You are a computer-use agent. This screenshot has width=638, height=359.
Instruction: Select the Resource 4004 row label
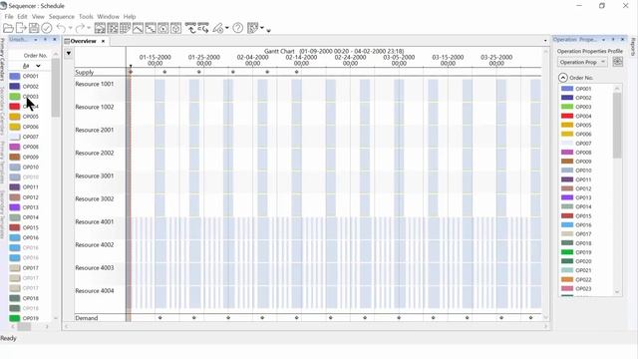tap(95, 291)
